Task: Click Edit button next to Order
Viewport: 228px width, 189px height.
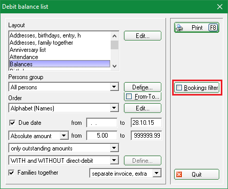Action: tap(142, 108)
